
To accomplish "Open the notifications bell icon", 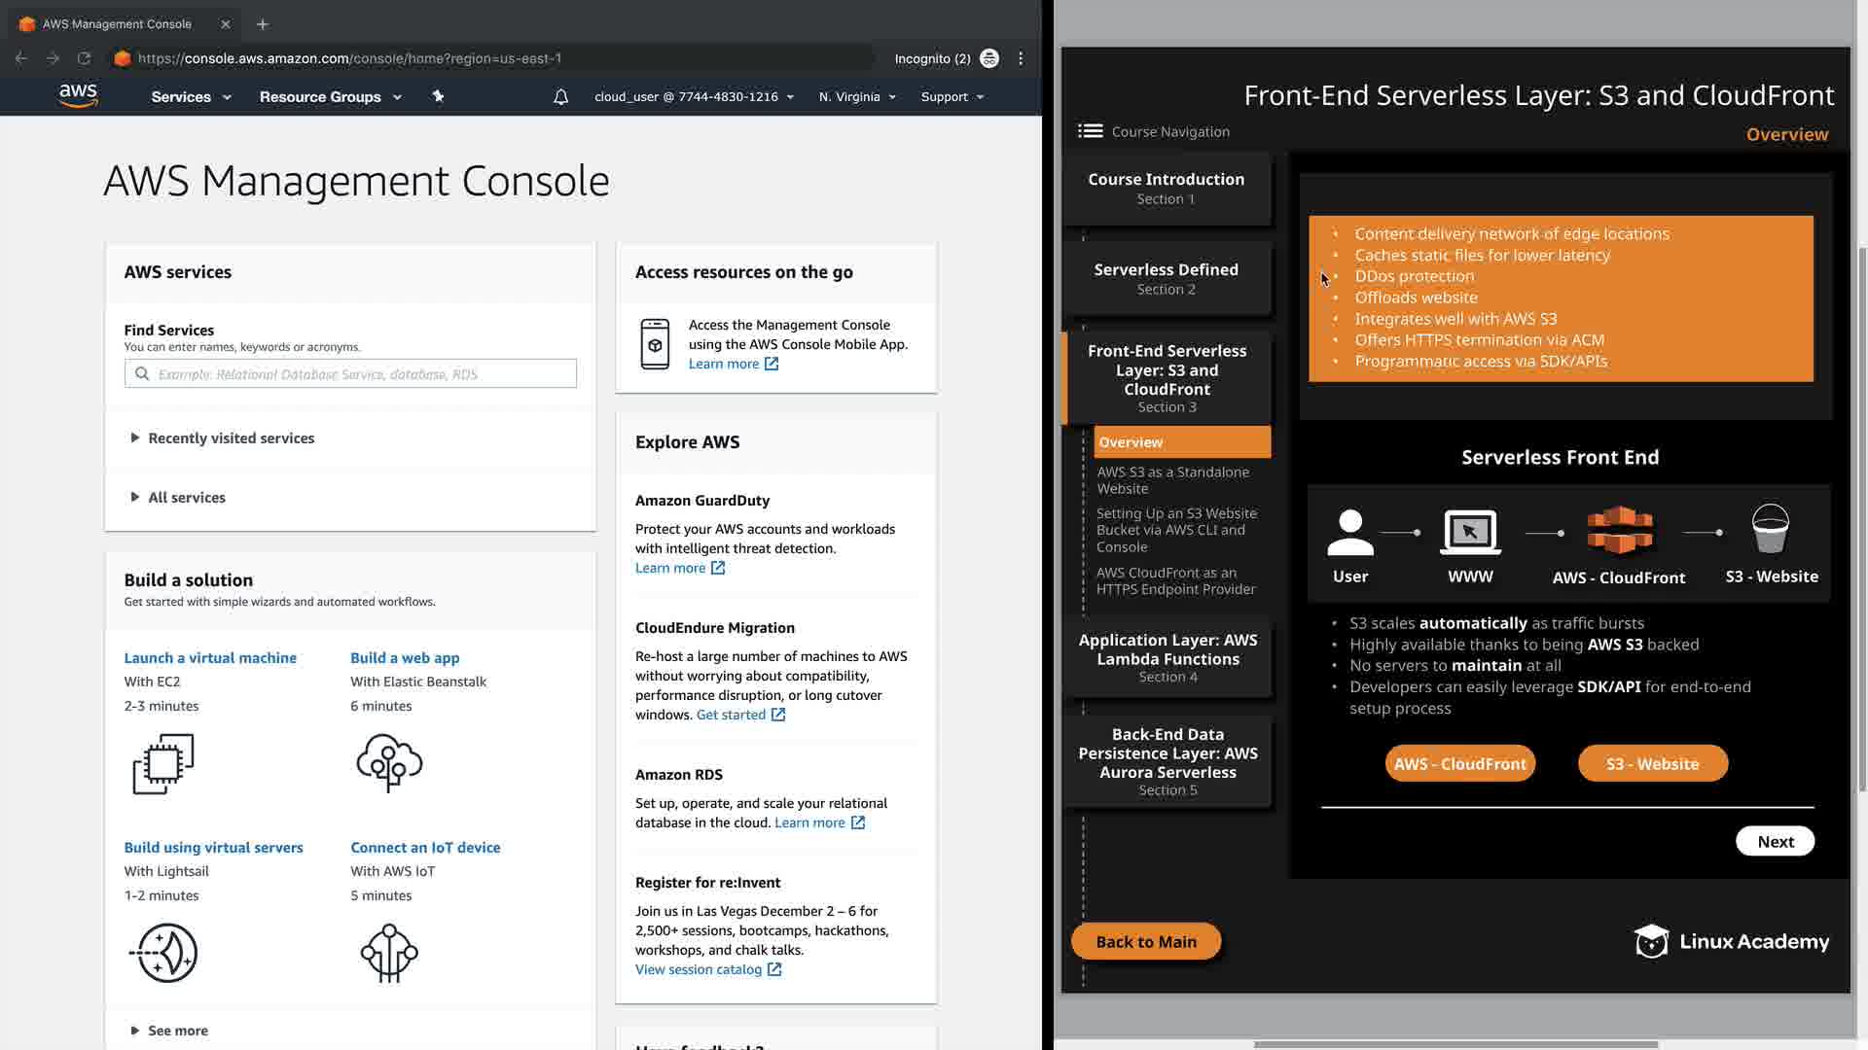I will coord(560,97).
